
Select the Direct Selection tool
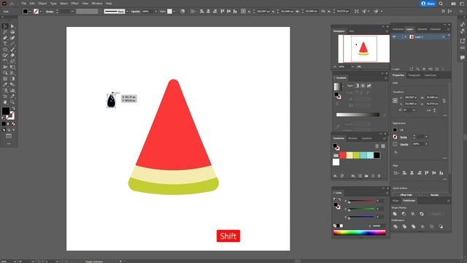(x=12, y=26)
